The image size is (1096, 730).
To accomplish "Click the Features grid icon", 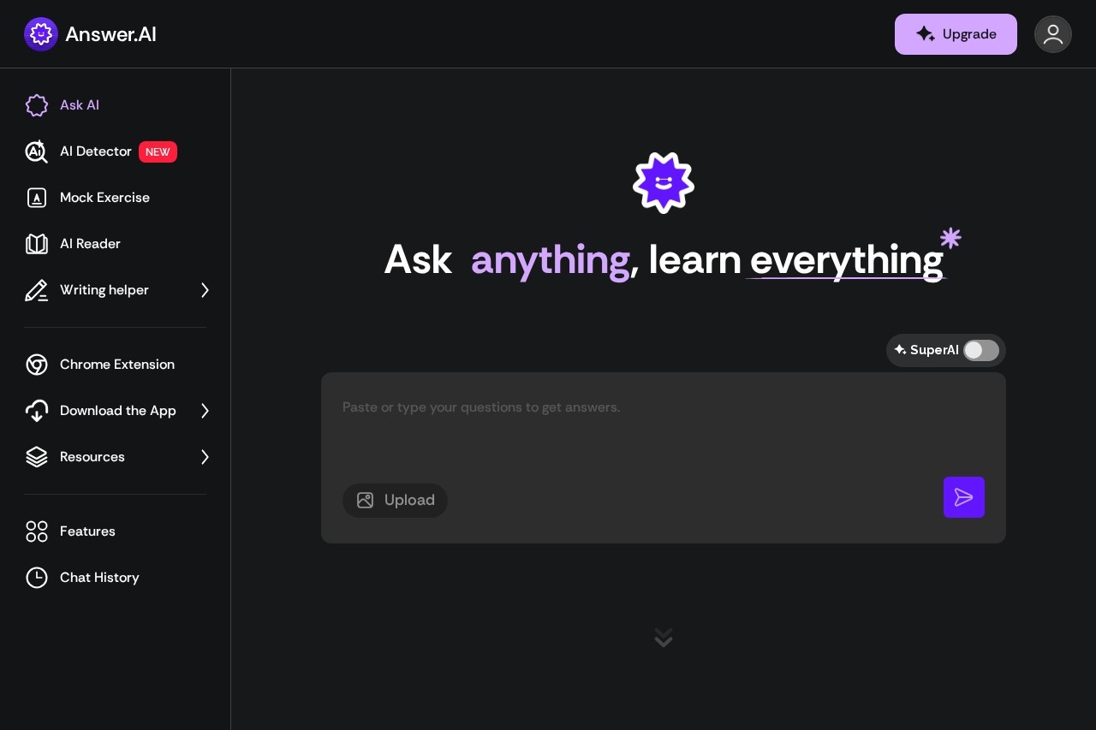I will click(x=37, y=531).
